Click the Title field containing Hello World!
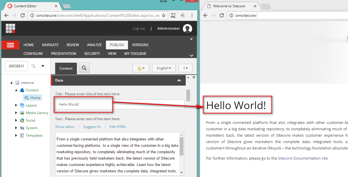Viewport: 348px width, 177px height. pyautogui.click(x=119, y=104)
